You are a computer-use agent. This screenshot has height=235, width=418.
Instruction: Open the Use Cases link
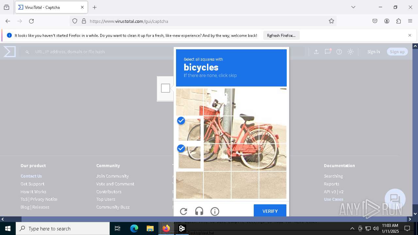[x=333, y=199]
